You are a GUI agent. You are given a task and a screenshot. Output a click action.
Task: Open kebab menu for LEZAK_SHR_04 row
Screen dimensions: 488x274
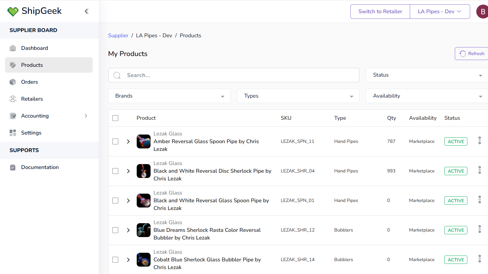pyautogui.click(x=479, y=170)
